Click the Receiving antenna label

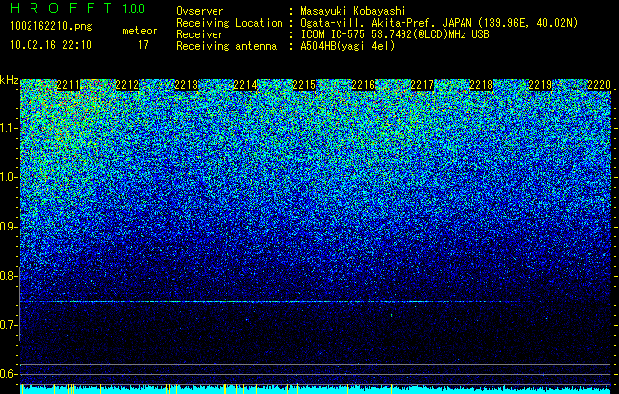click(x=226, y=46)
